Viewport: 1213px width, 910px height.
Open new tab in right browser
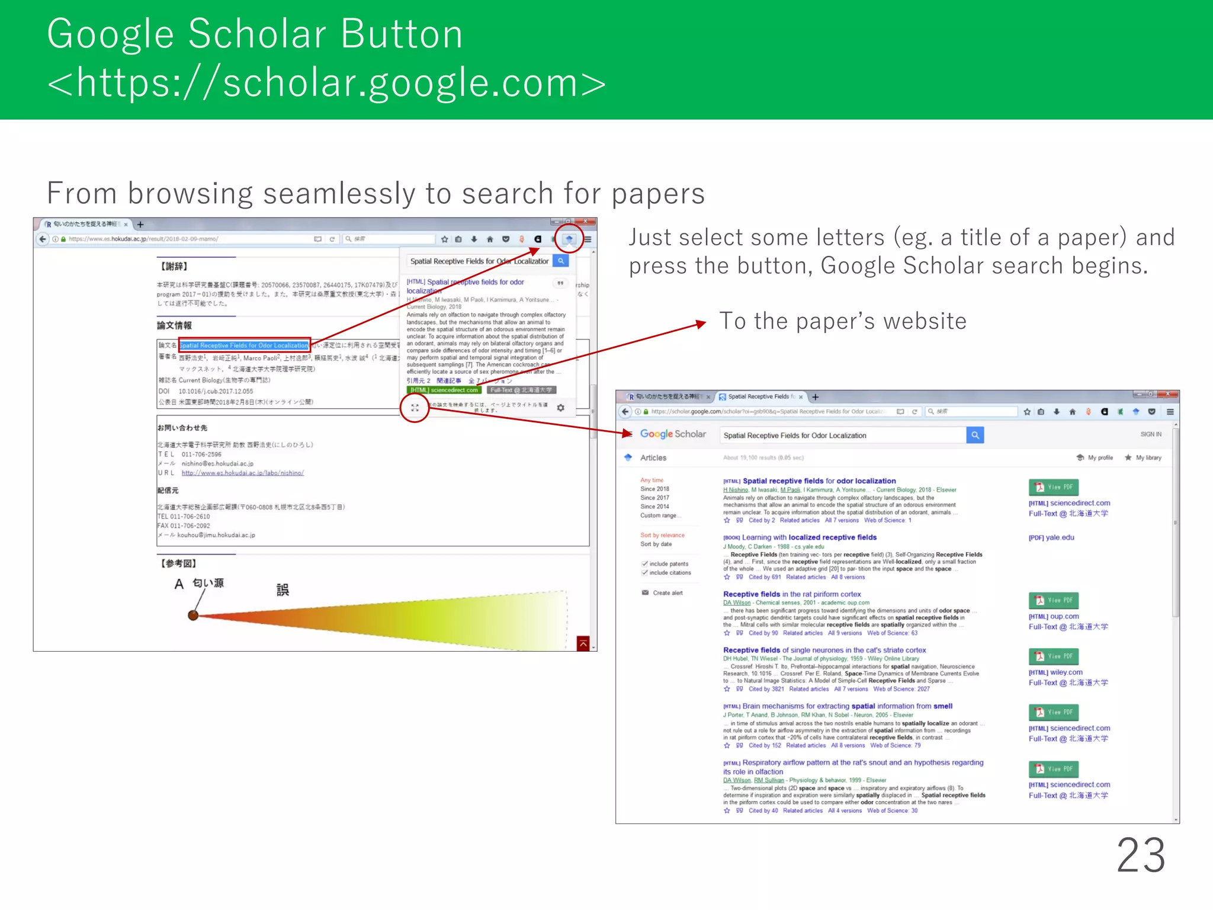point(815,397)
